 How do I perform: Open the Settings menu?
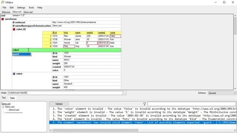[x=21, y=7]
